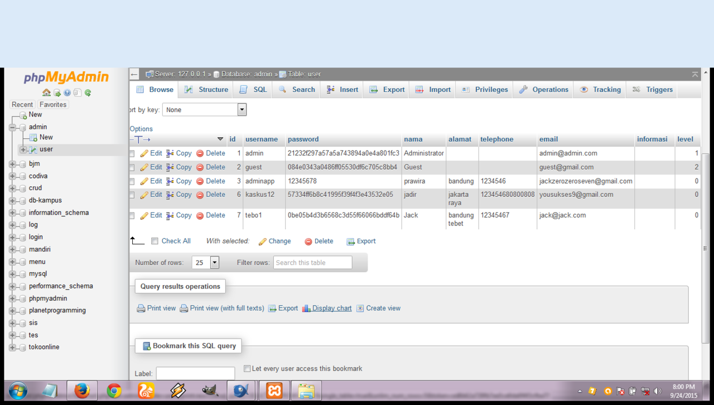The width and height of the screenshot is (714, 405).
Task: Click the Print view printer icon
Action: [141, 308]
